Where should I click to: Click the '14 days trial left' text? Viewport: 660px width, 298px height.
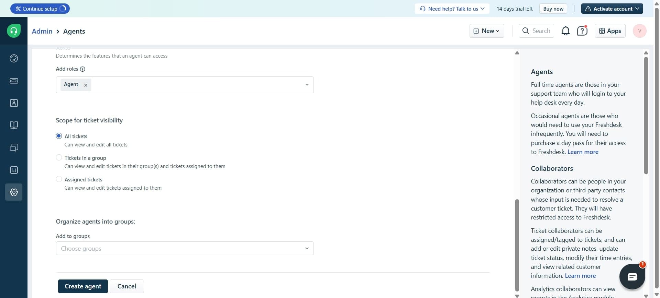coord(515,9)
